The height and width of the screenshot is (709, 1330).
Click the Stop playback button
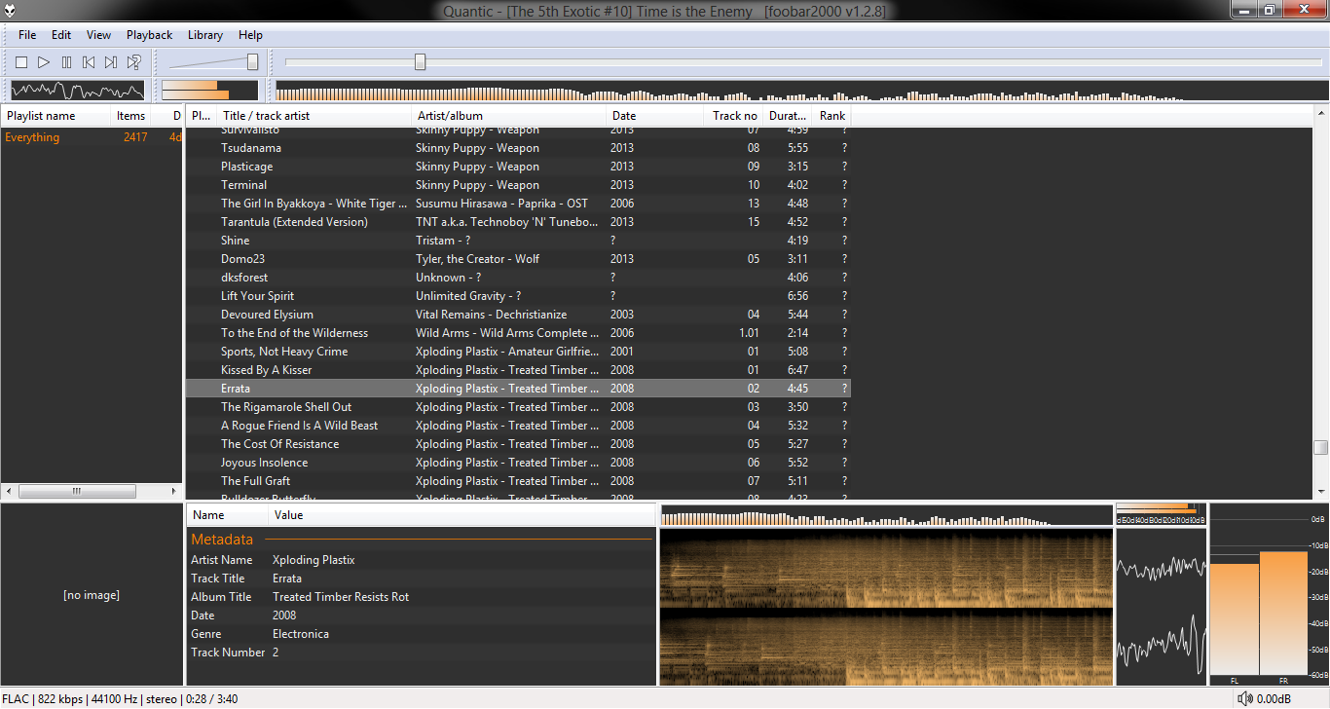click(x=21, y=62)
